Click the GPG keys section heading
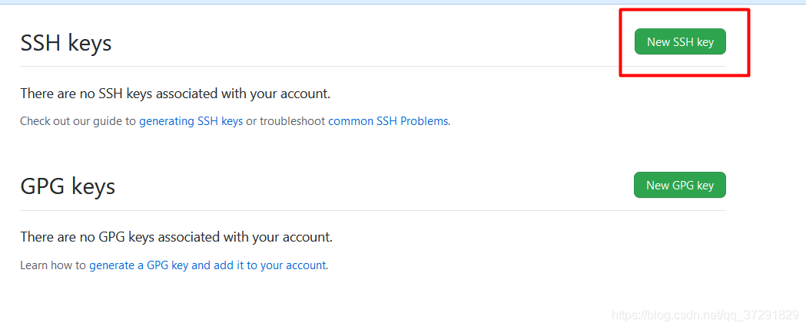The width and height of the screenshot is (806, 329). (x=68, y=186)
